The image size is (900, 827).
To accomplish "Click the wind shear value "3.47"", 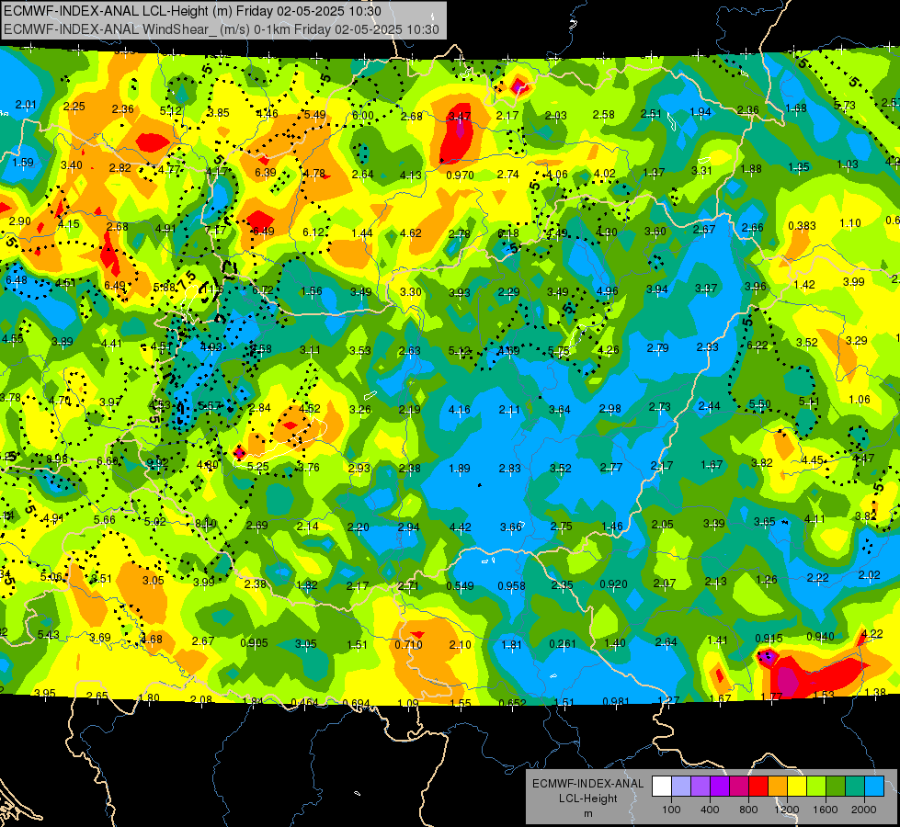I will pyautogui.click(x=459, y=117).
